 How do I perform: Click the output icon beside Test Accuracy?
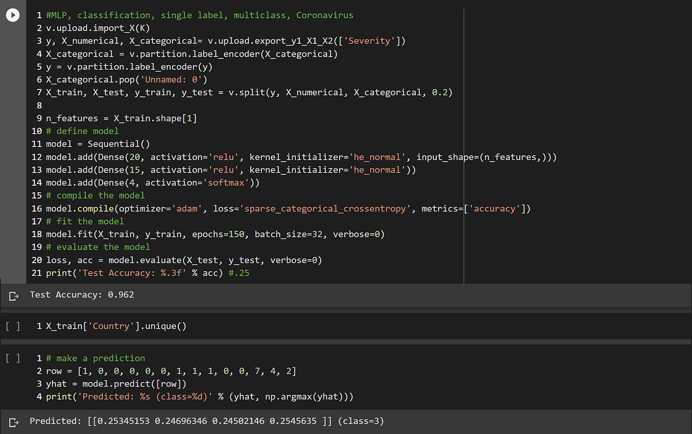point(13,295)
